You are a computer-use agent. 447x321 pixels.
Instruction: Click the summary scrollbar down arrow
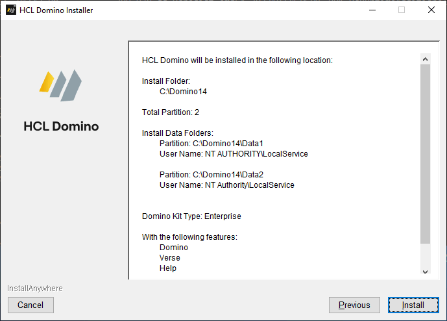(x=425, y=272)
